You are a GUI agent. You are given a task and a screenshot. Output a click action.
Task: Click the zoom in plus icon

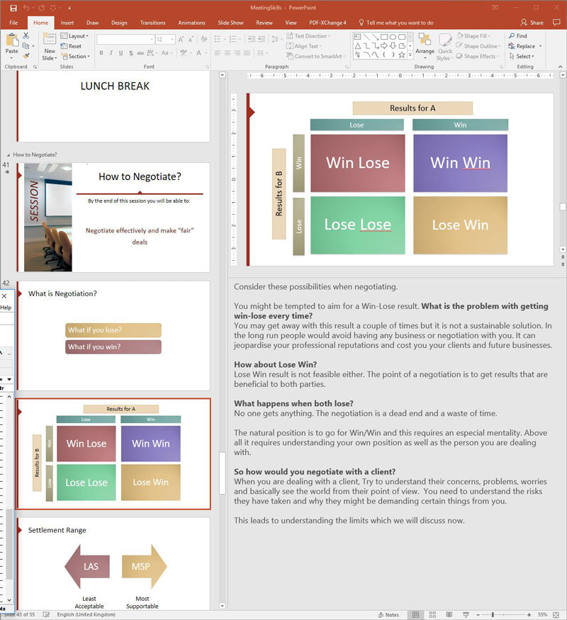529,615
